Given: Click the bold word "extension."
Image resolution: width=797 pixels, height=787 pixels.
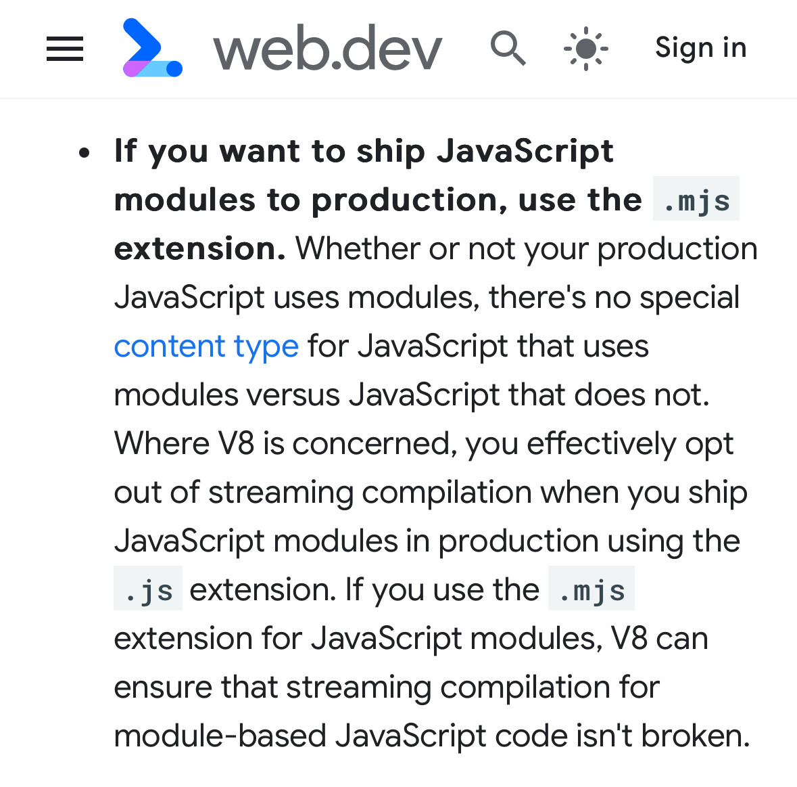Looking at the screenshot, I should (x=200, y=248).
